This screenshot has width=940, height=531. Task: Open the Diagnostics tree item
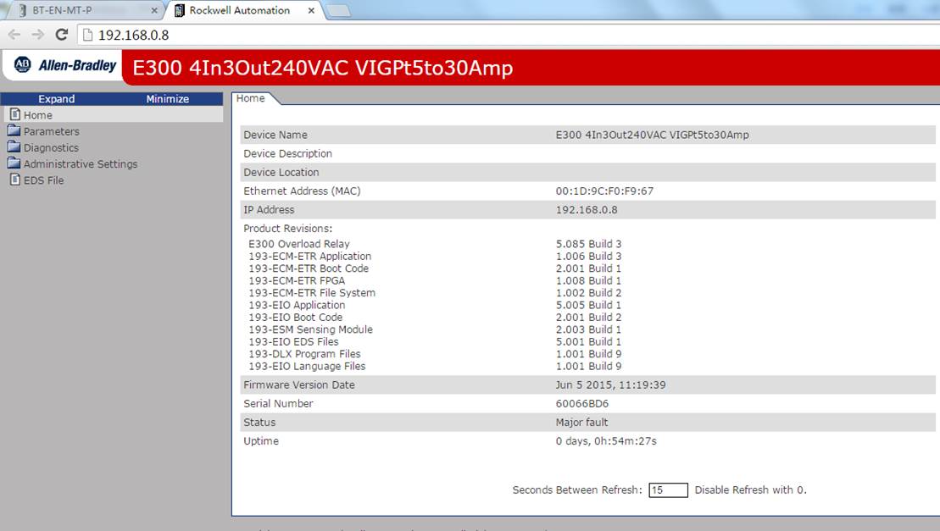point(51,147)
